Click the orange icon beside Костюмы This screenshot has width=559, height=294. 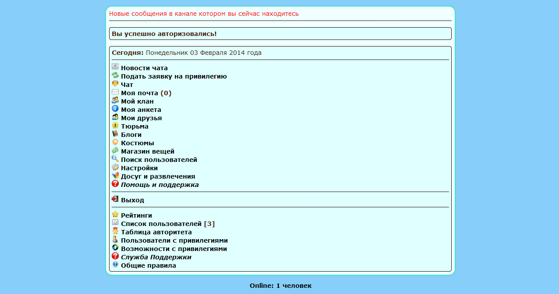[x=115, y=142]
